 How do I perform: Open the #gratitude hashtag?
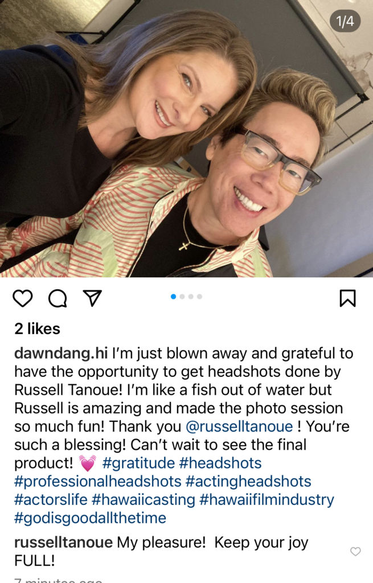[138, 463]
